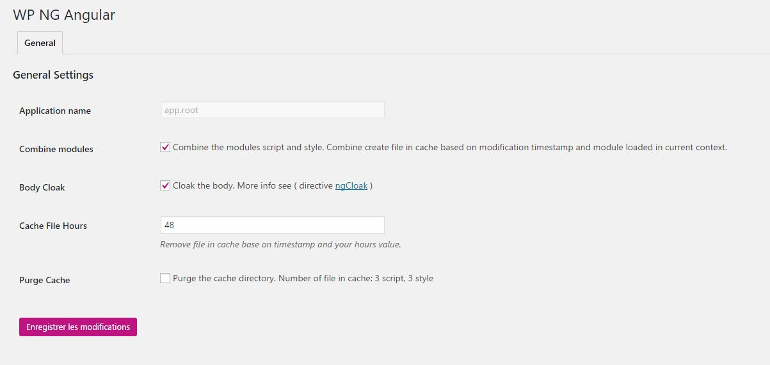Switch to the General tab

pos(40,43)
